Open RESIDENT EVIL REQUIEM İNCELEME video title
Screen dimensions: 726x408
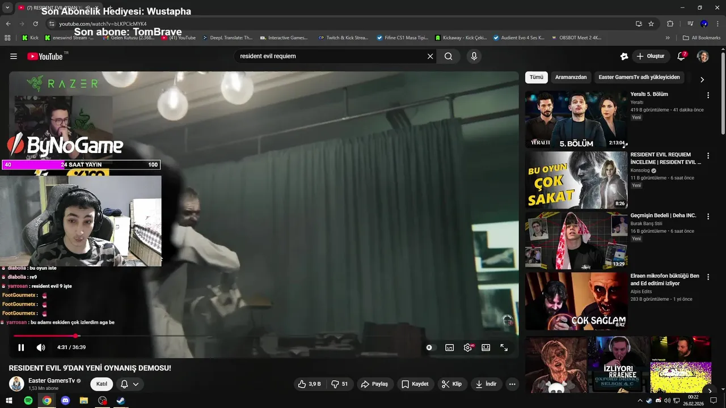click(666, 158)
